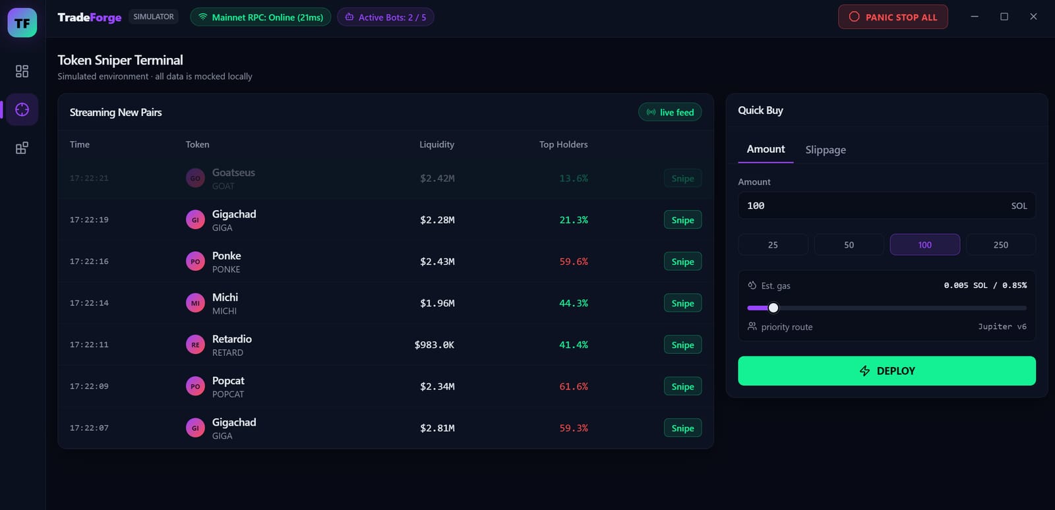Click the Liquidity column header

(437, 144)
